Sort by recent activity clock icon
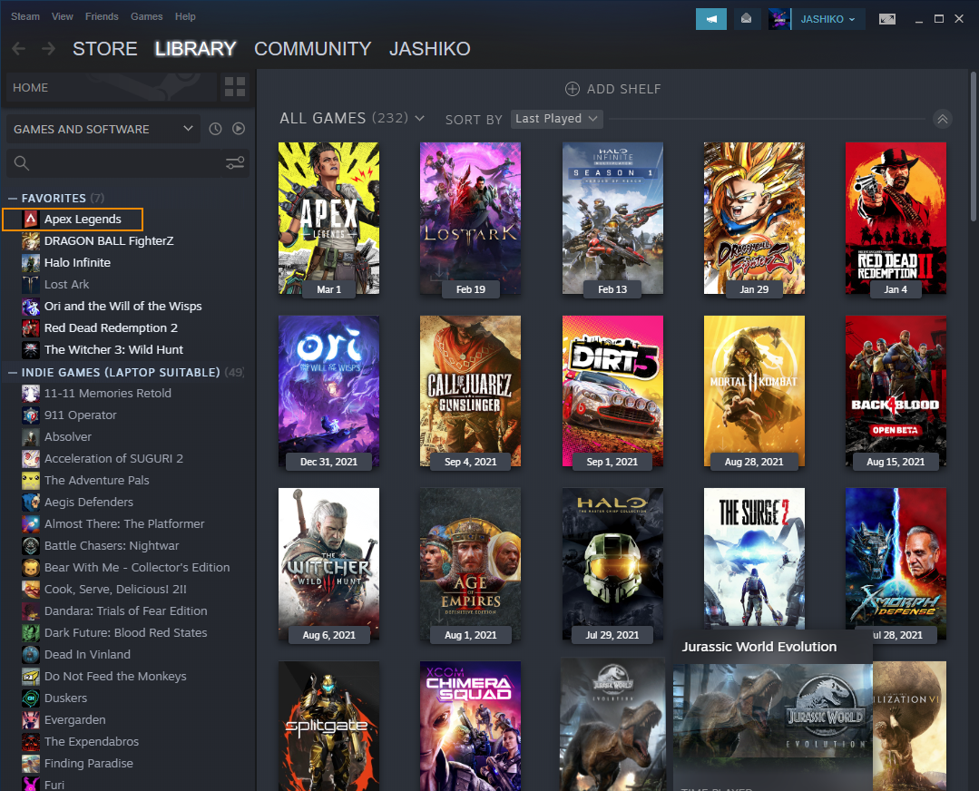 215,129
